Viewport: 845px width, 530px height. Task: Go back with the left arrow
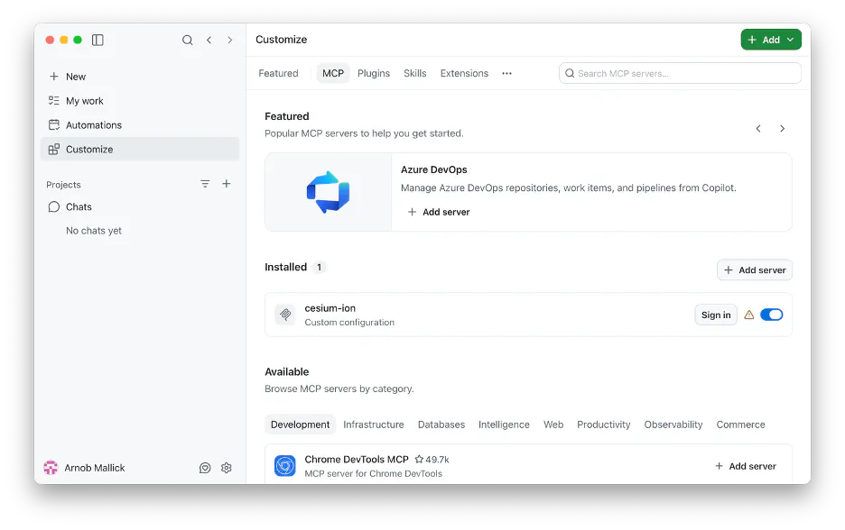pos(209,40)
